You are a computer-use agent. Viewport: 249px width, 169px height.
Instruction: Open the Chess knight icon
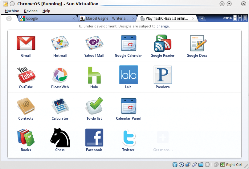tap(60, 138)
